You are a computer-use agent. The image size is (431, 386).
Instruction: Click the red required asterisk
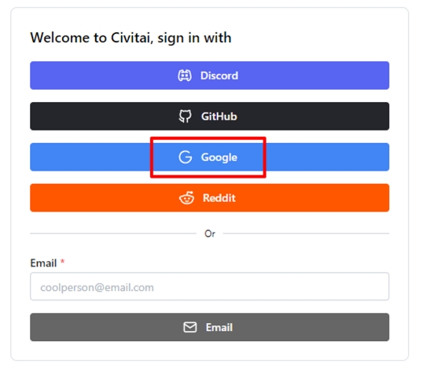62,261
